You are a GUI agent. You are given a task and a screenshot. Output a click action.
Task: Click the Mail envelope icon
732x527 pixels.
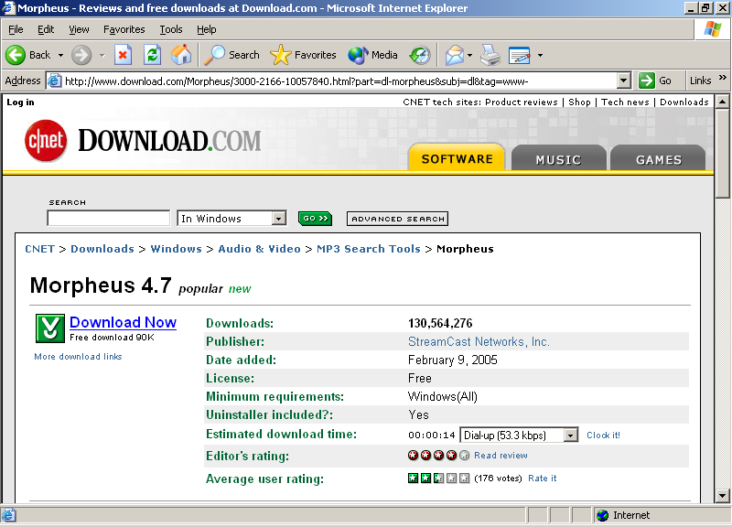(x=454, y=55)
